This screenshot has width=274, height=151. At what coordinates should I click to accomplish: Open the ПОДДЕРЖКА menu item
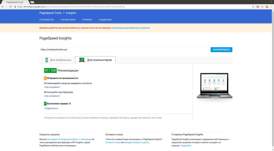click(x=105, y=20)
